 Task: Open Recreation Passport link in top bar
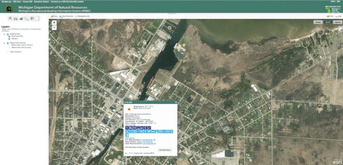[42, 1]
